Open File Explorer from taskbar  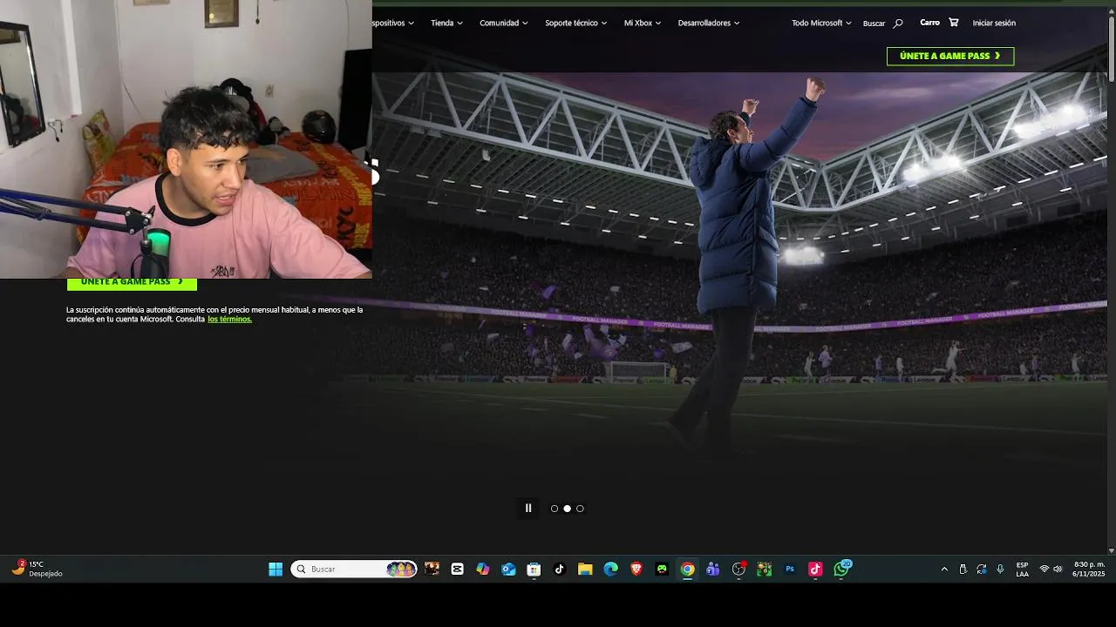[x=585, y=570]
